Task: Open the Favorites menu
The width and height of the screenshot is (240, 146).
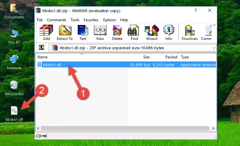Action: coord(91,20)
